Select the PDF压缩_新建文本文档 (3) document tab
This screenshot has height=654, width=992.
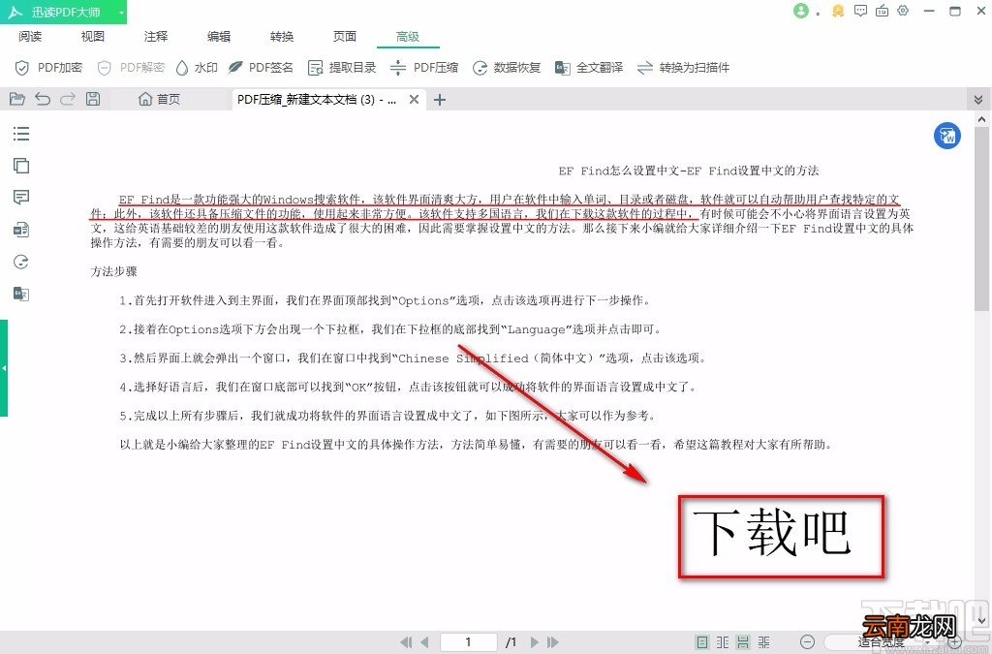[317, 99]
